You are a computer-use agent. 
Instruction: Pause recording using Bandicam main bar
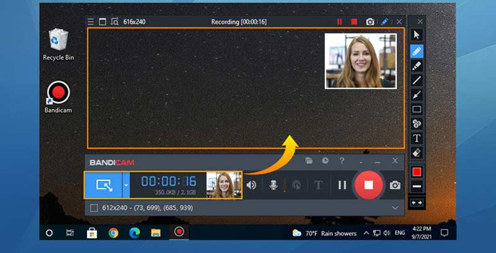click(x=342, y=185)
